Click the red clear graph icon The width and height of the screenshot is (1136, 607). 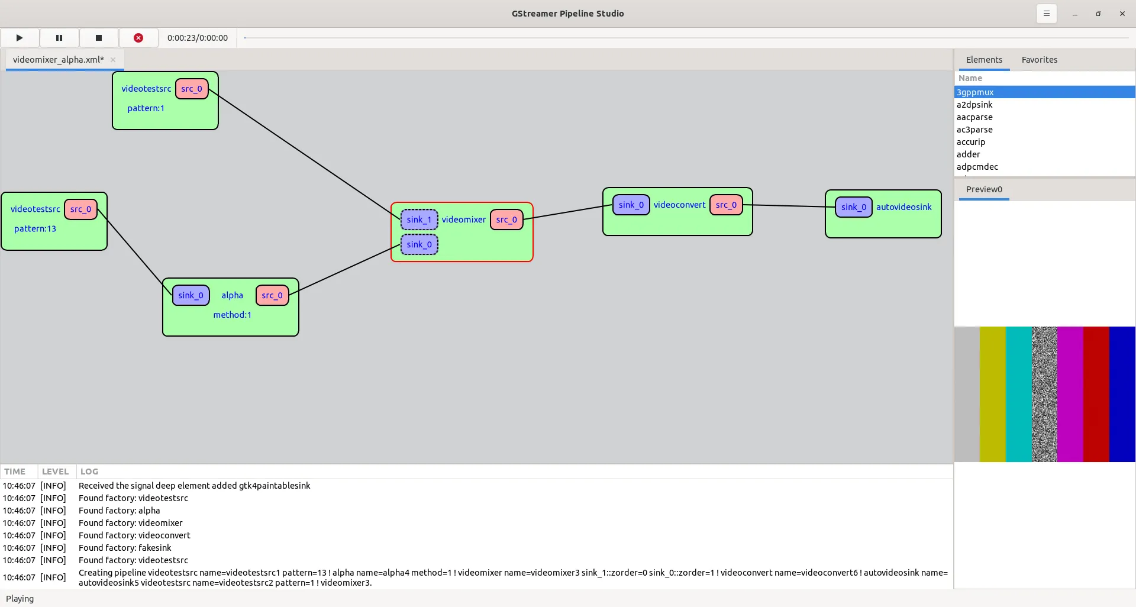(138, 38)
